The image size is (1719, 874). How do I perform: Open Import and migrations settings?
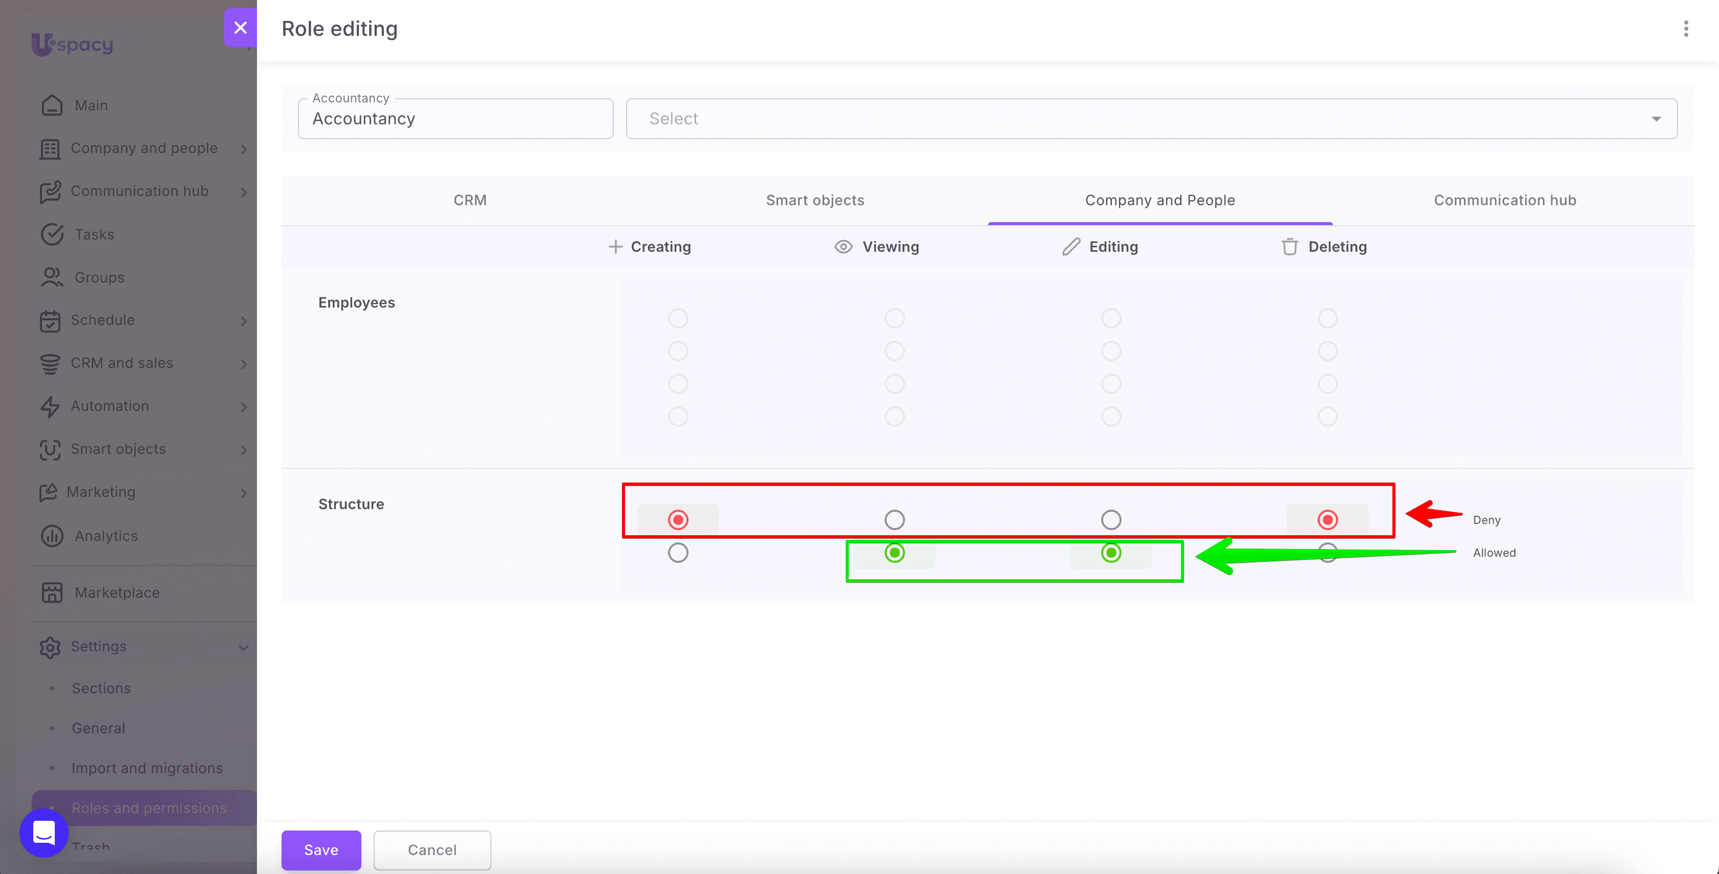click(147, 768)
